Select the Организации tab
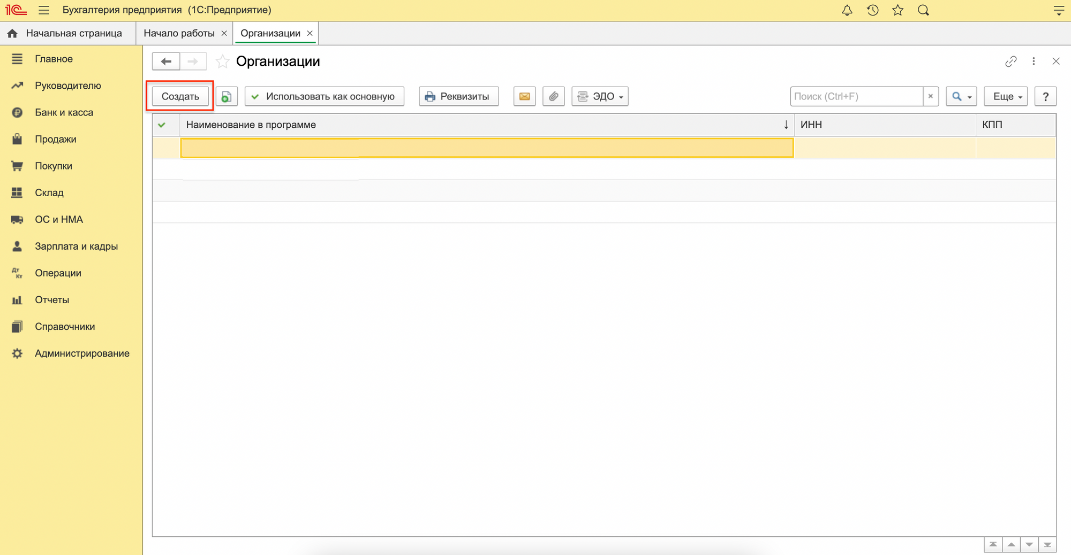The image size is (1071, 555). point(270,33)
